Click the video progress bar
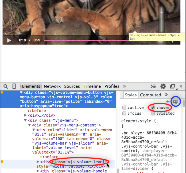 pyautogui.click(x=86, y=40)
